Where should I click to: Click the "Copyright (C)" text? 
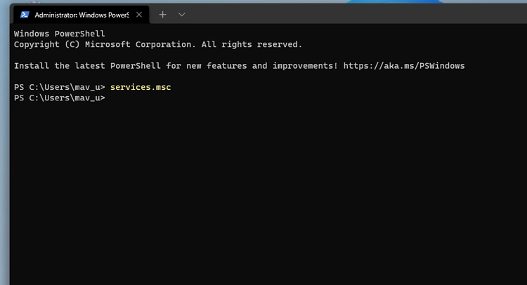46,44
